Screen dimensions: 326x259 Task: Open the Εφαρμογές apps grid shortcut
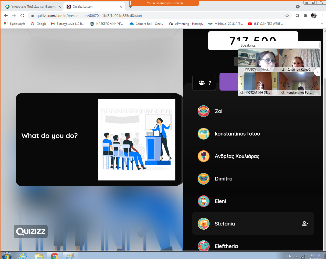(x=15, y=24)
